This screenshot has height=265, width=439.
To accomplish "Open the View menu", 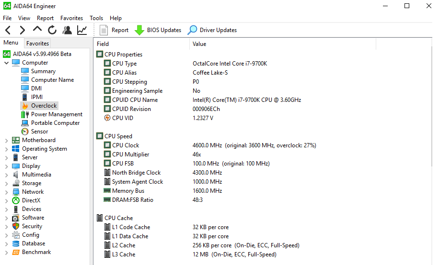I will 24,18.
